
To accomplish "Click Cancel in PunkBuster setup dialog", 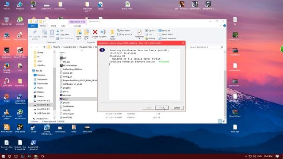I will click(x=177, y=108).
